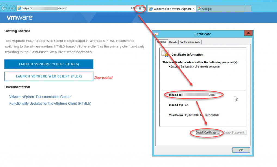The height and width of the screenshot is (167, 277).
Task: Click the browser Forward arrow button
Action: [x=12, y=8]
